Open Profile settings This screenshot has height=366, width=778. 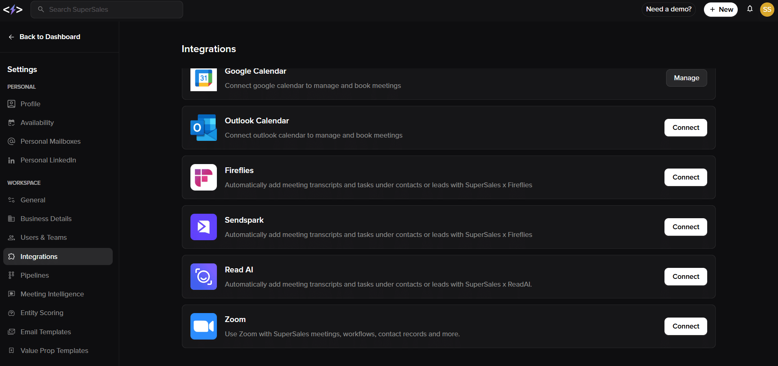click(30, 104)
